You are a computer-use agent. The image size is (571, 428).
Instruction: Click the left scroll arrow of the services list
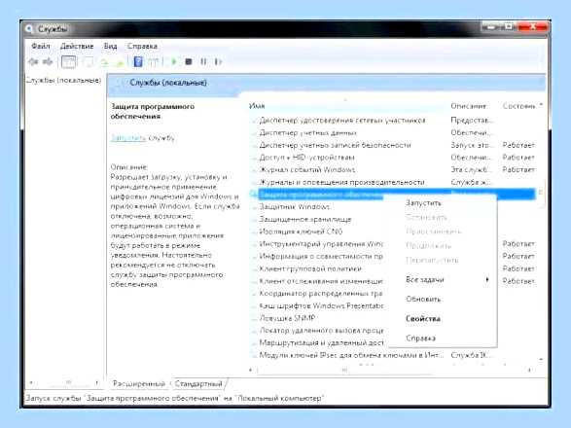pyautogui.click(x=251, y=370)
